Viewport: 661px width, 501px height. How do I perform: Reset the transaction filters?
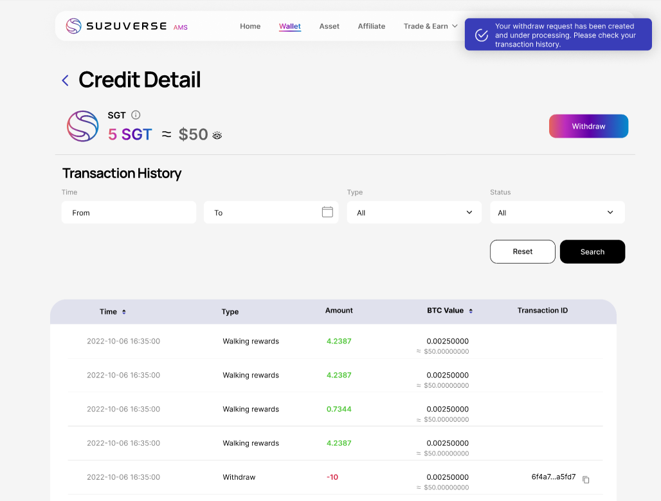pyautogui.click(x=522, y=251)
